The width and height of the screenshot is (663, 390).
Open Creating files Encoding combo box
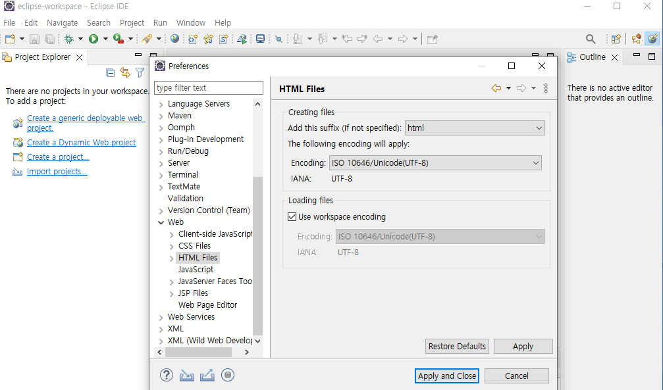coord(435,162)
